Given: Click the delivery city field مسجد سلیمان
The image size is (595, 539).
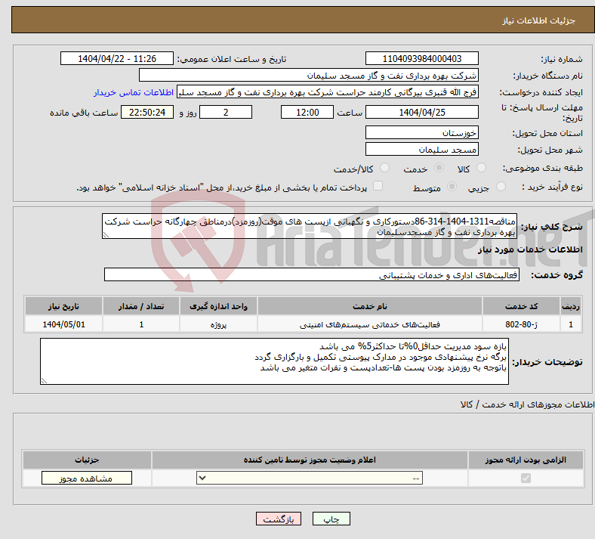Looking at the screenshot, I should (421, 149).
